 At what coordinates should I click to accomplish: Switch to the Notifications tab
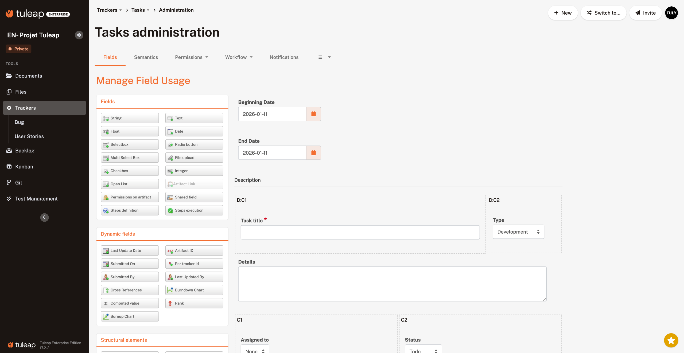tap(284, 57)
